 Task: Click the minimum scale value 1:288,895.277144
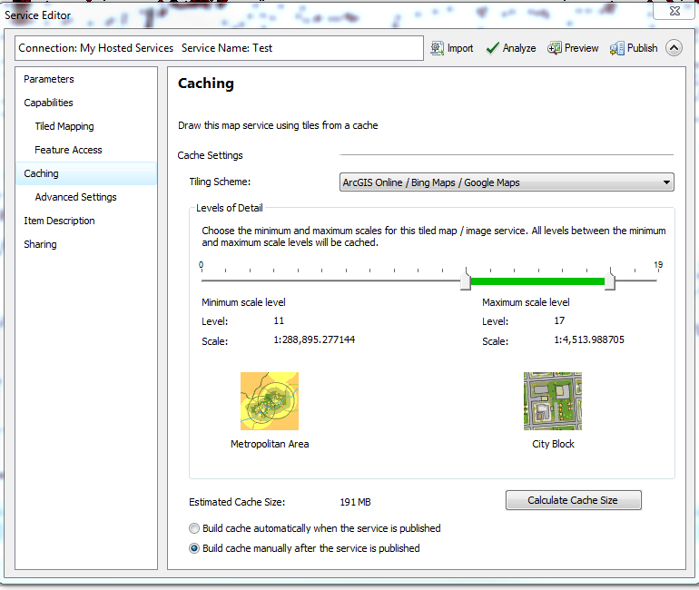point(314,339)
